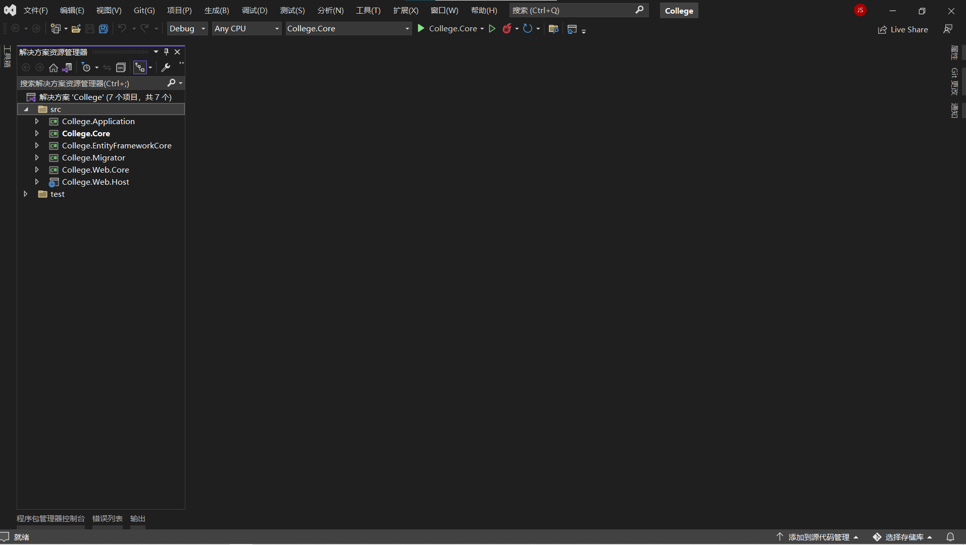Click the Sync with Active Document icon

coord(107,68)
